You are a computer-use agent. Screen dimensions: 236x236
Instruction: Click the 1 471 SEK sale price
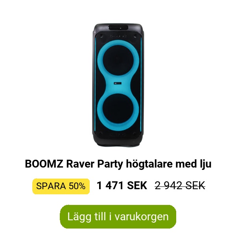click(122, 186)
